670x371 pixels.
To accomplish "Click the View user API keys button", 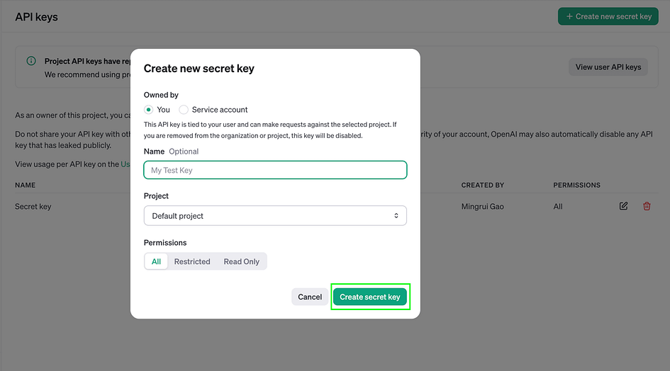I will click(x=608, y=67).
